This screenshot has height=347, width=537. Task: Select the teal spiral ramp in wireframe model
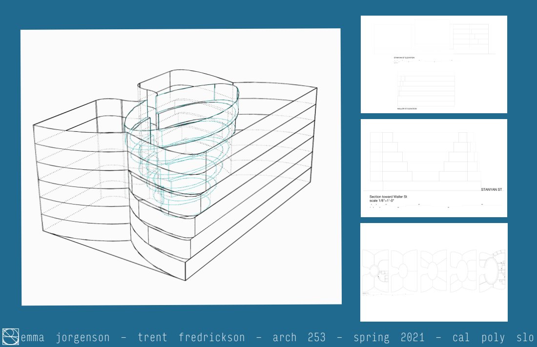coord(182,151)
